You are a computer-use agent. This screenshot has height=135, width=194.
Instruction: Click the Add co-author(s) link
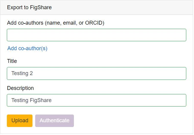[x=27, y=48]
